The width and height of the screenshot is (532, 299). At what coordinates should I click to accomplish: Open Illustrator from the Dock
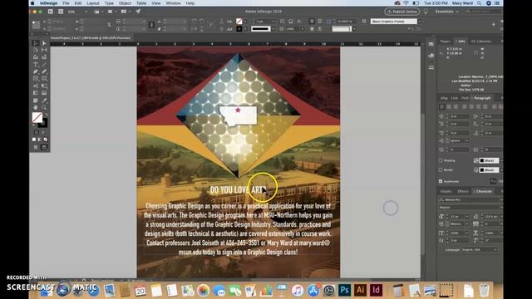[x=360, y=290]
